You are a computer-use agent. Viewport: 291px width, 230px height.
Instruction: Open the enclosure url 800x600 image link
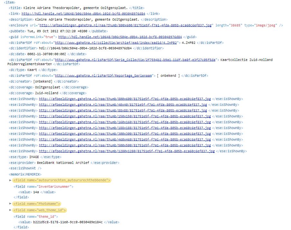pyautogui.click(x=126, y=25)
